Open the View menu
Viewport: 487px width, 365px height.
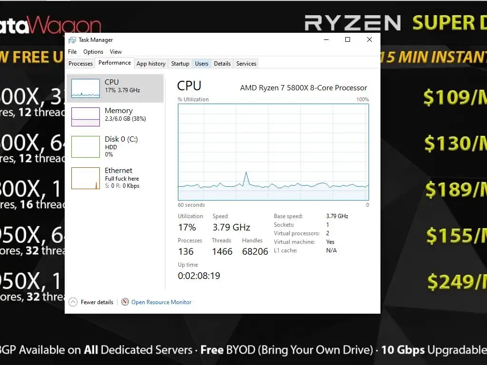[x=116, y=52]
